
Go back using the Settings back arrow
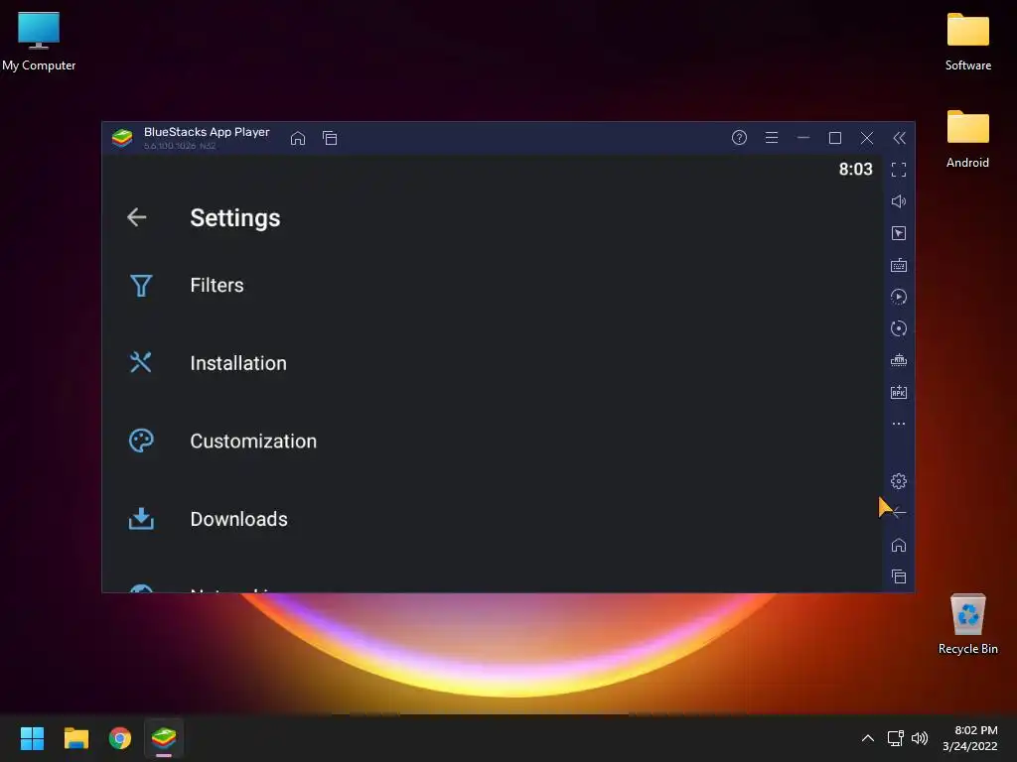(137, 217)
